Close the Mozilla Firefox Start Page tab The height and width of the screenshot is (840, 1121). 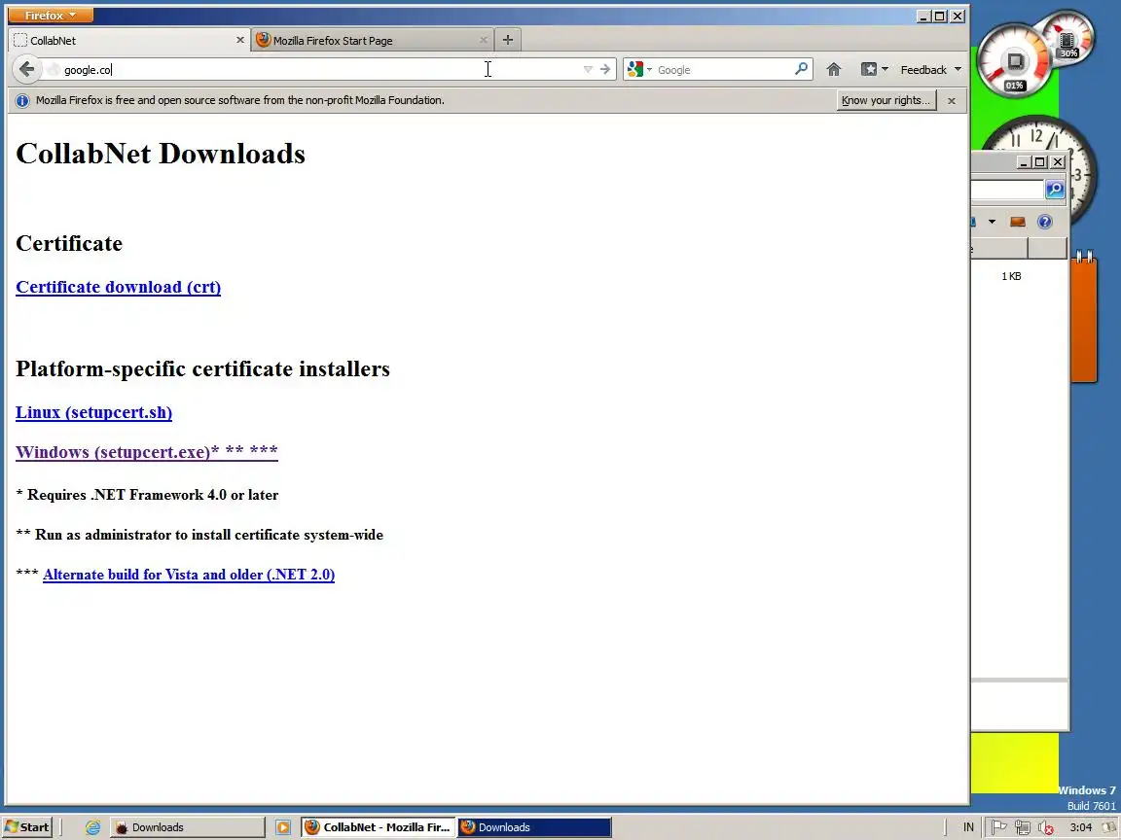(x=484, y=40)
